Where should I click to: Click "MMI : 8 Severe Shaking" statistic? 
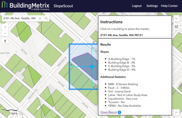pos(123,84)
